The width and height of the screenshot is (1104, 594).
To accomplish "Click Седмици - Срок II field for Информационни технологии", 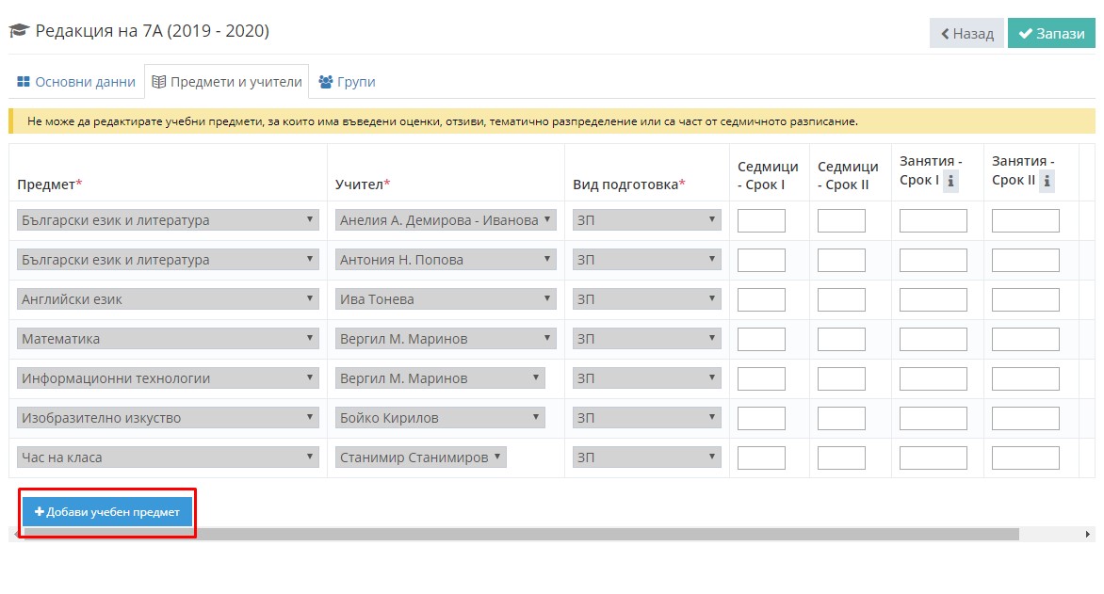I will [841, 378].
